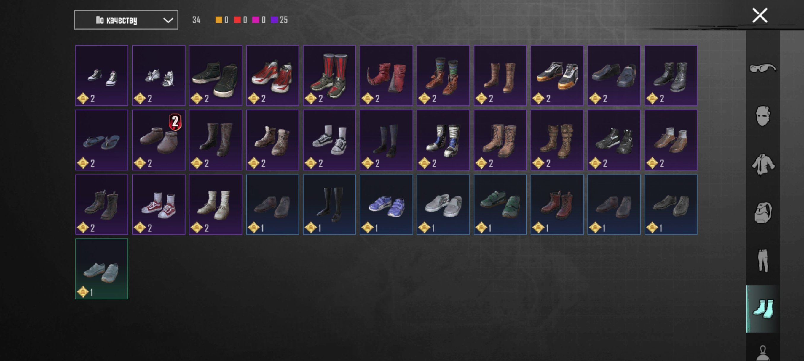The width and height of the screenshot is (804, 361).
Task: Open the glasses category in sidebar
Action: [x=762, y=68]
